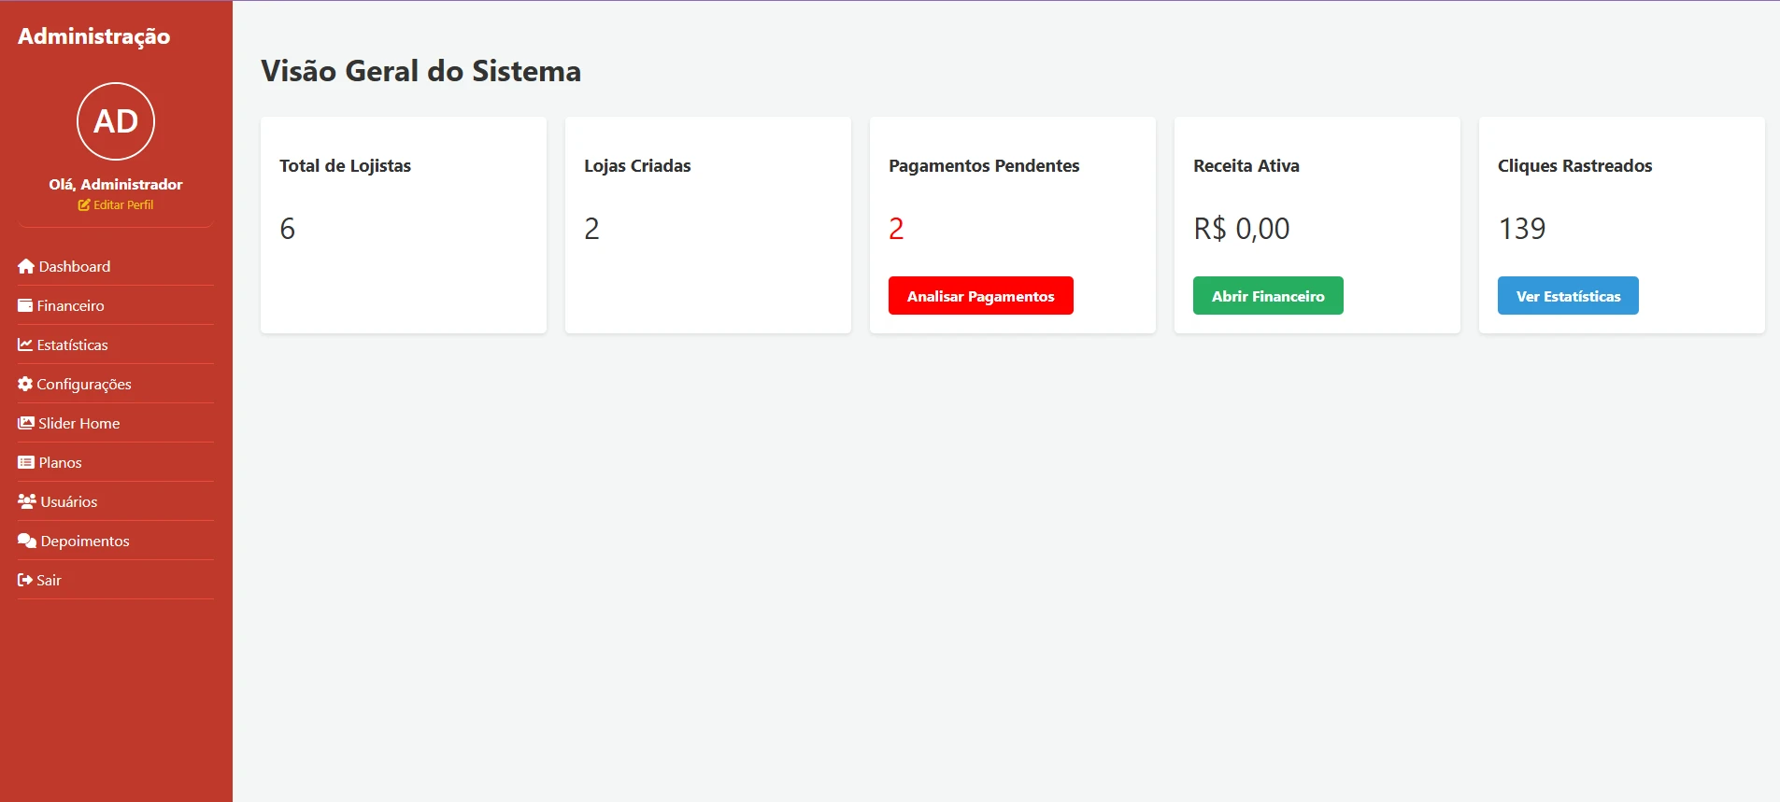Click the Administração sidebar title
The image size is (1780, 802).
point(94,36)
